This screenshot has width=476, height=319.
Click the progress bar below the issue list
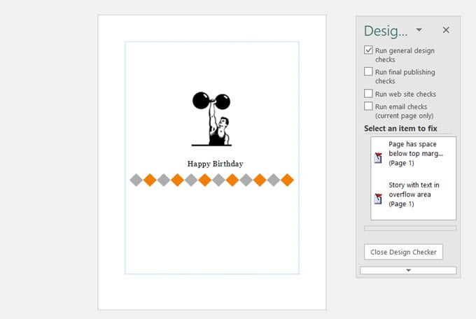tap(409, 228)
